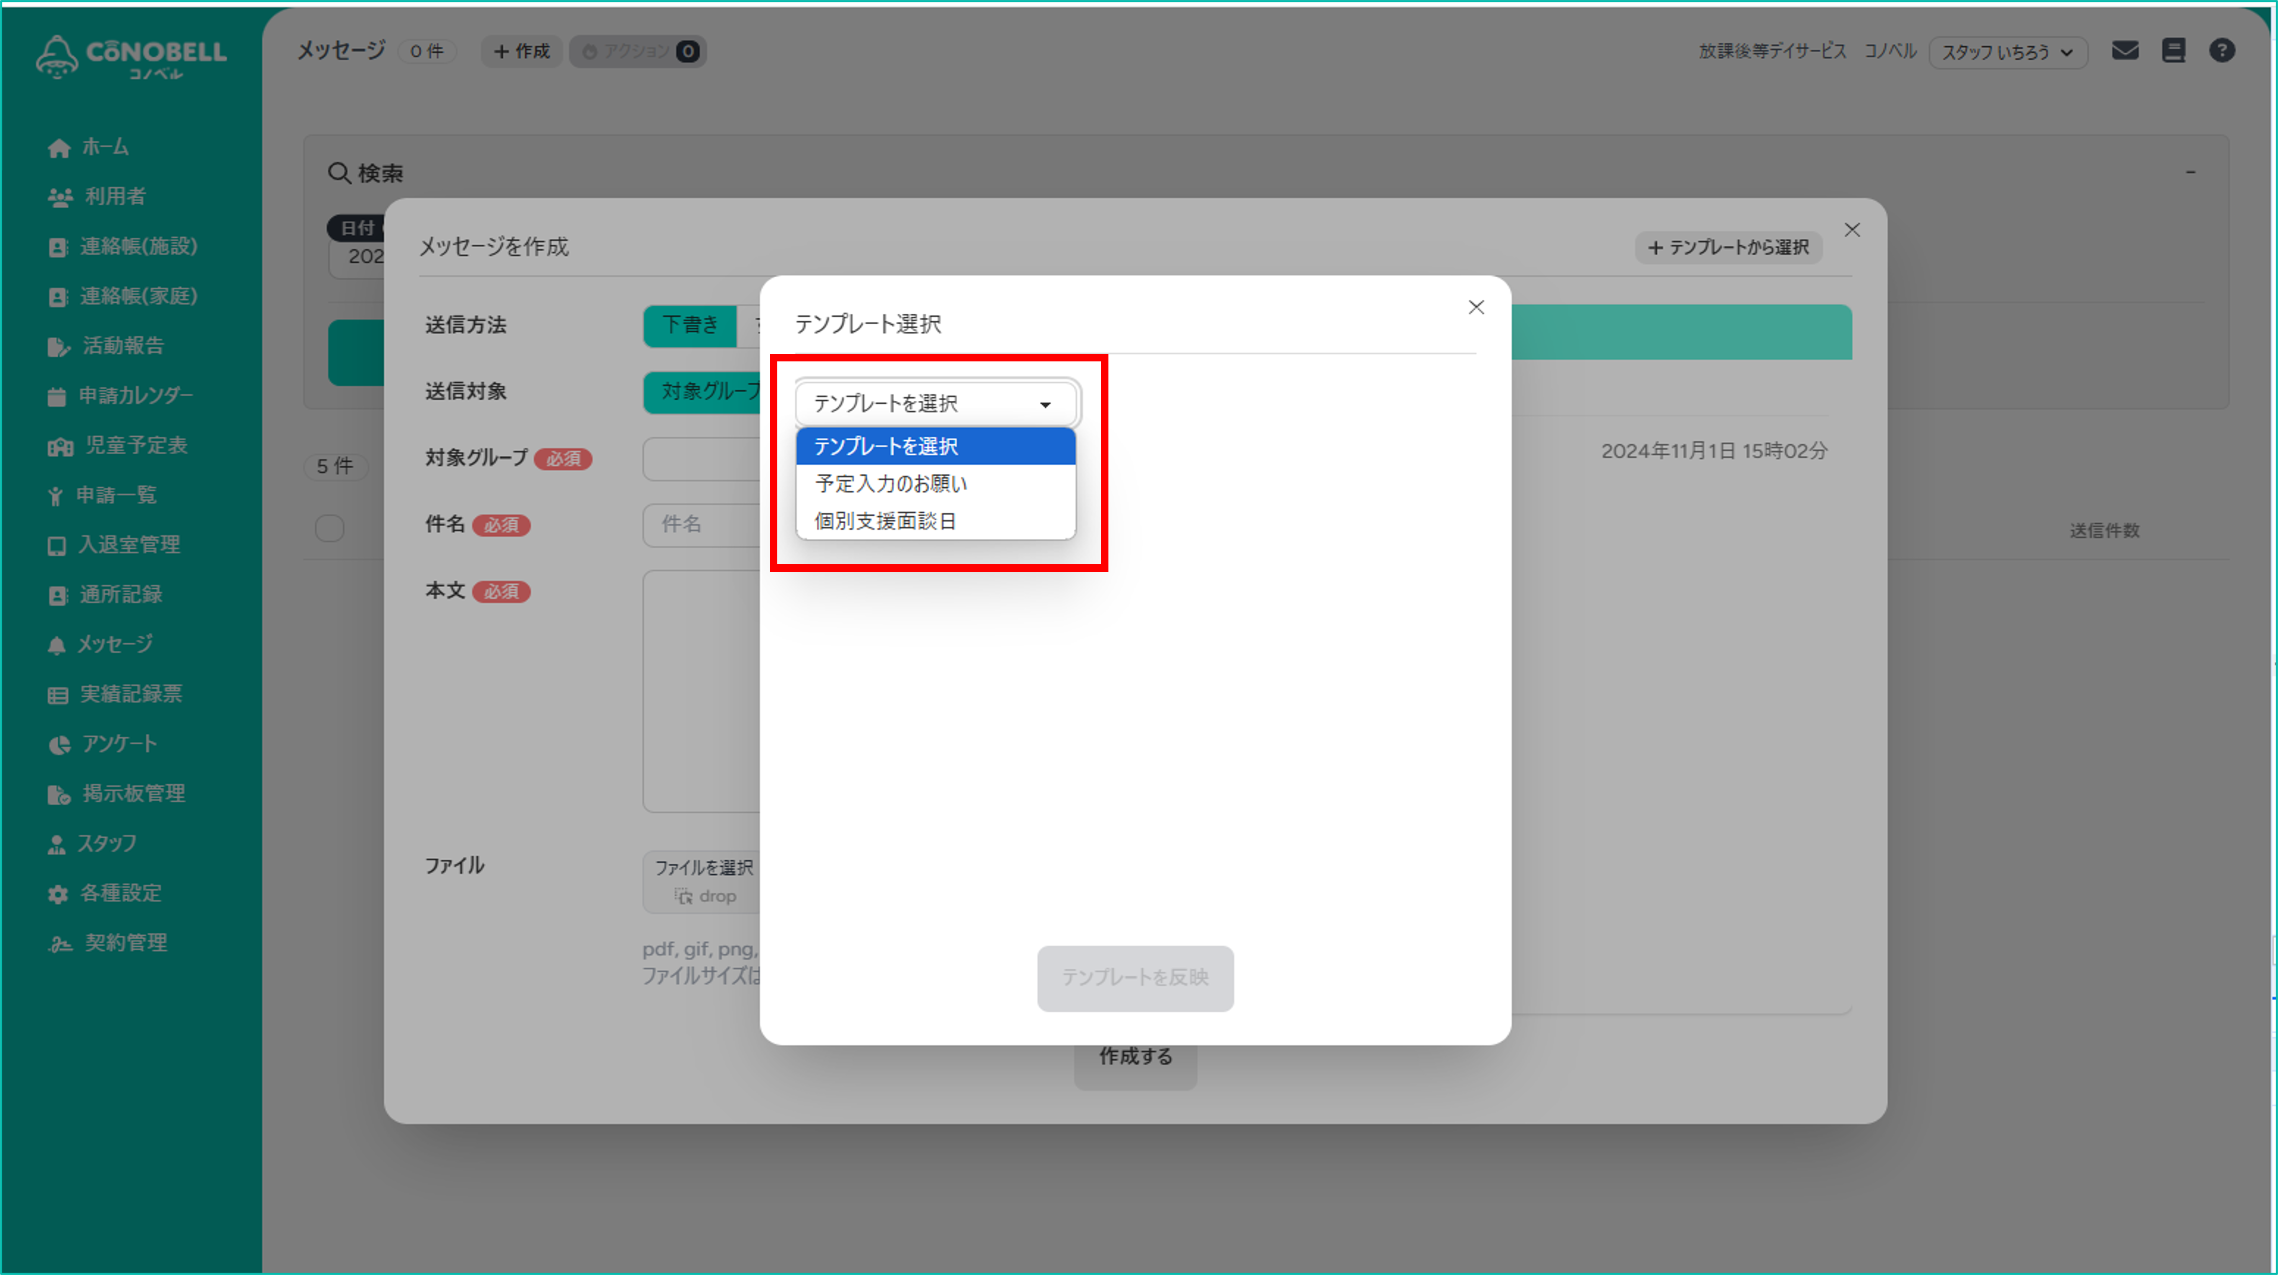Close the メッセージを作成 dialog
The width and height of the screenshot is (2278, 1275).
(1852, 230)
